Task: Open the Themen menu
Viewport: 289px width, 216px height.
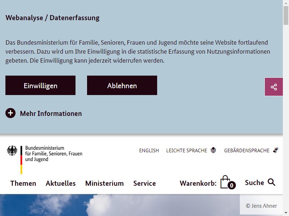Action: click(23, 183)
